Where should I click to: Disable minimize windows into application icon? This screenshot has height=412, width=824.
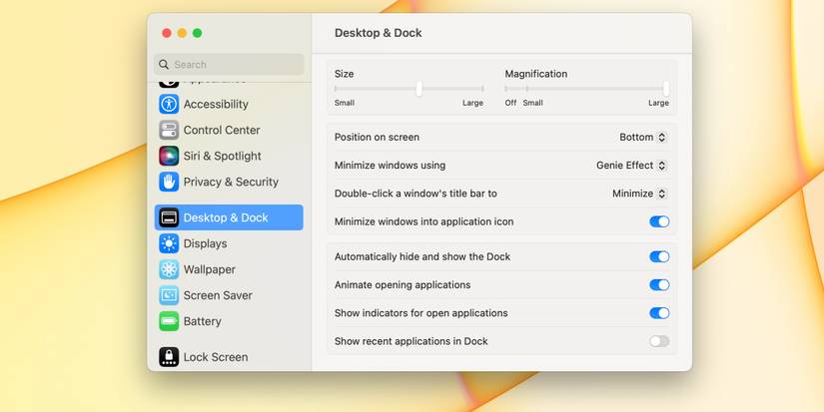coord(659,221)
